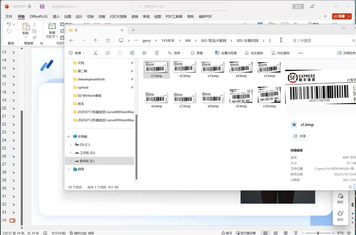This screenshot has height=235, width=356.
Task: Click the Delete trash icon in Explorer
Action: pos(157,53)
